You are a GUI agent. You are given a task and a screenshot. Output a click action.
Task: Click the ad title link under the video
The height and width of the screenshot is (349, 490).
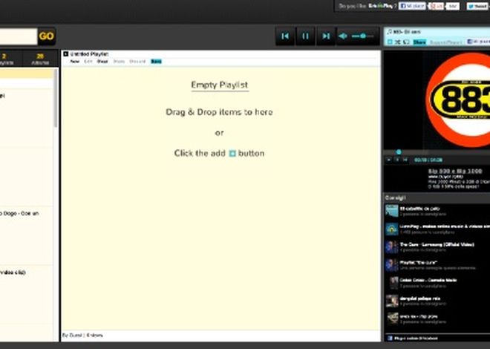coord(455,172)
